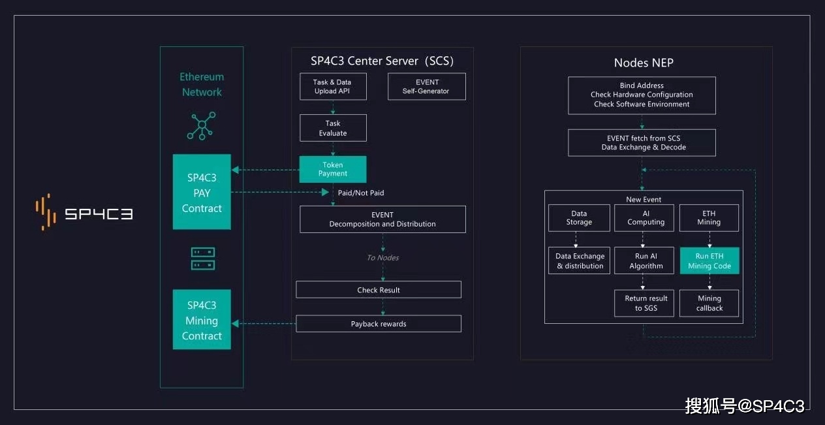
Task: Click the Nodes NEP title
Action: [x=644, y=63]
